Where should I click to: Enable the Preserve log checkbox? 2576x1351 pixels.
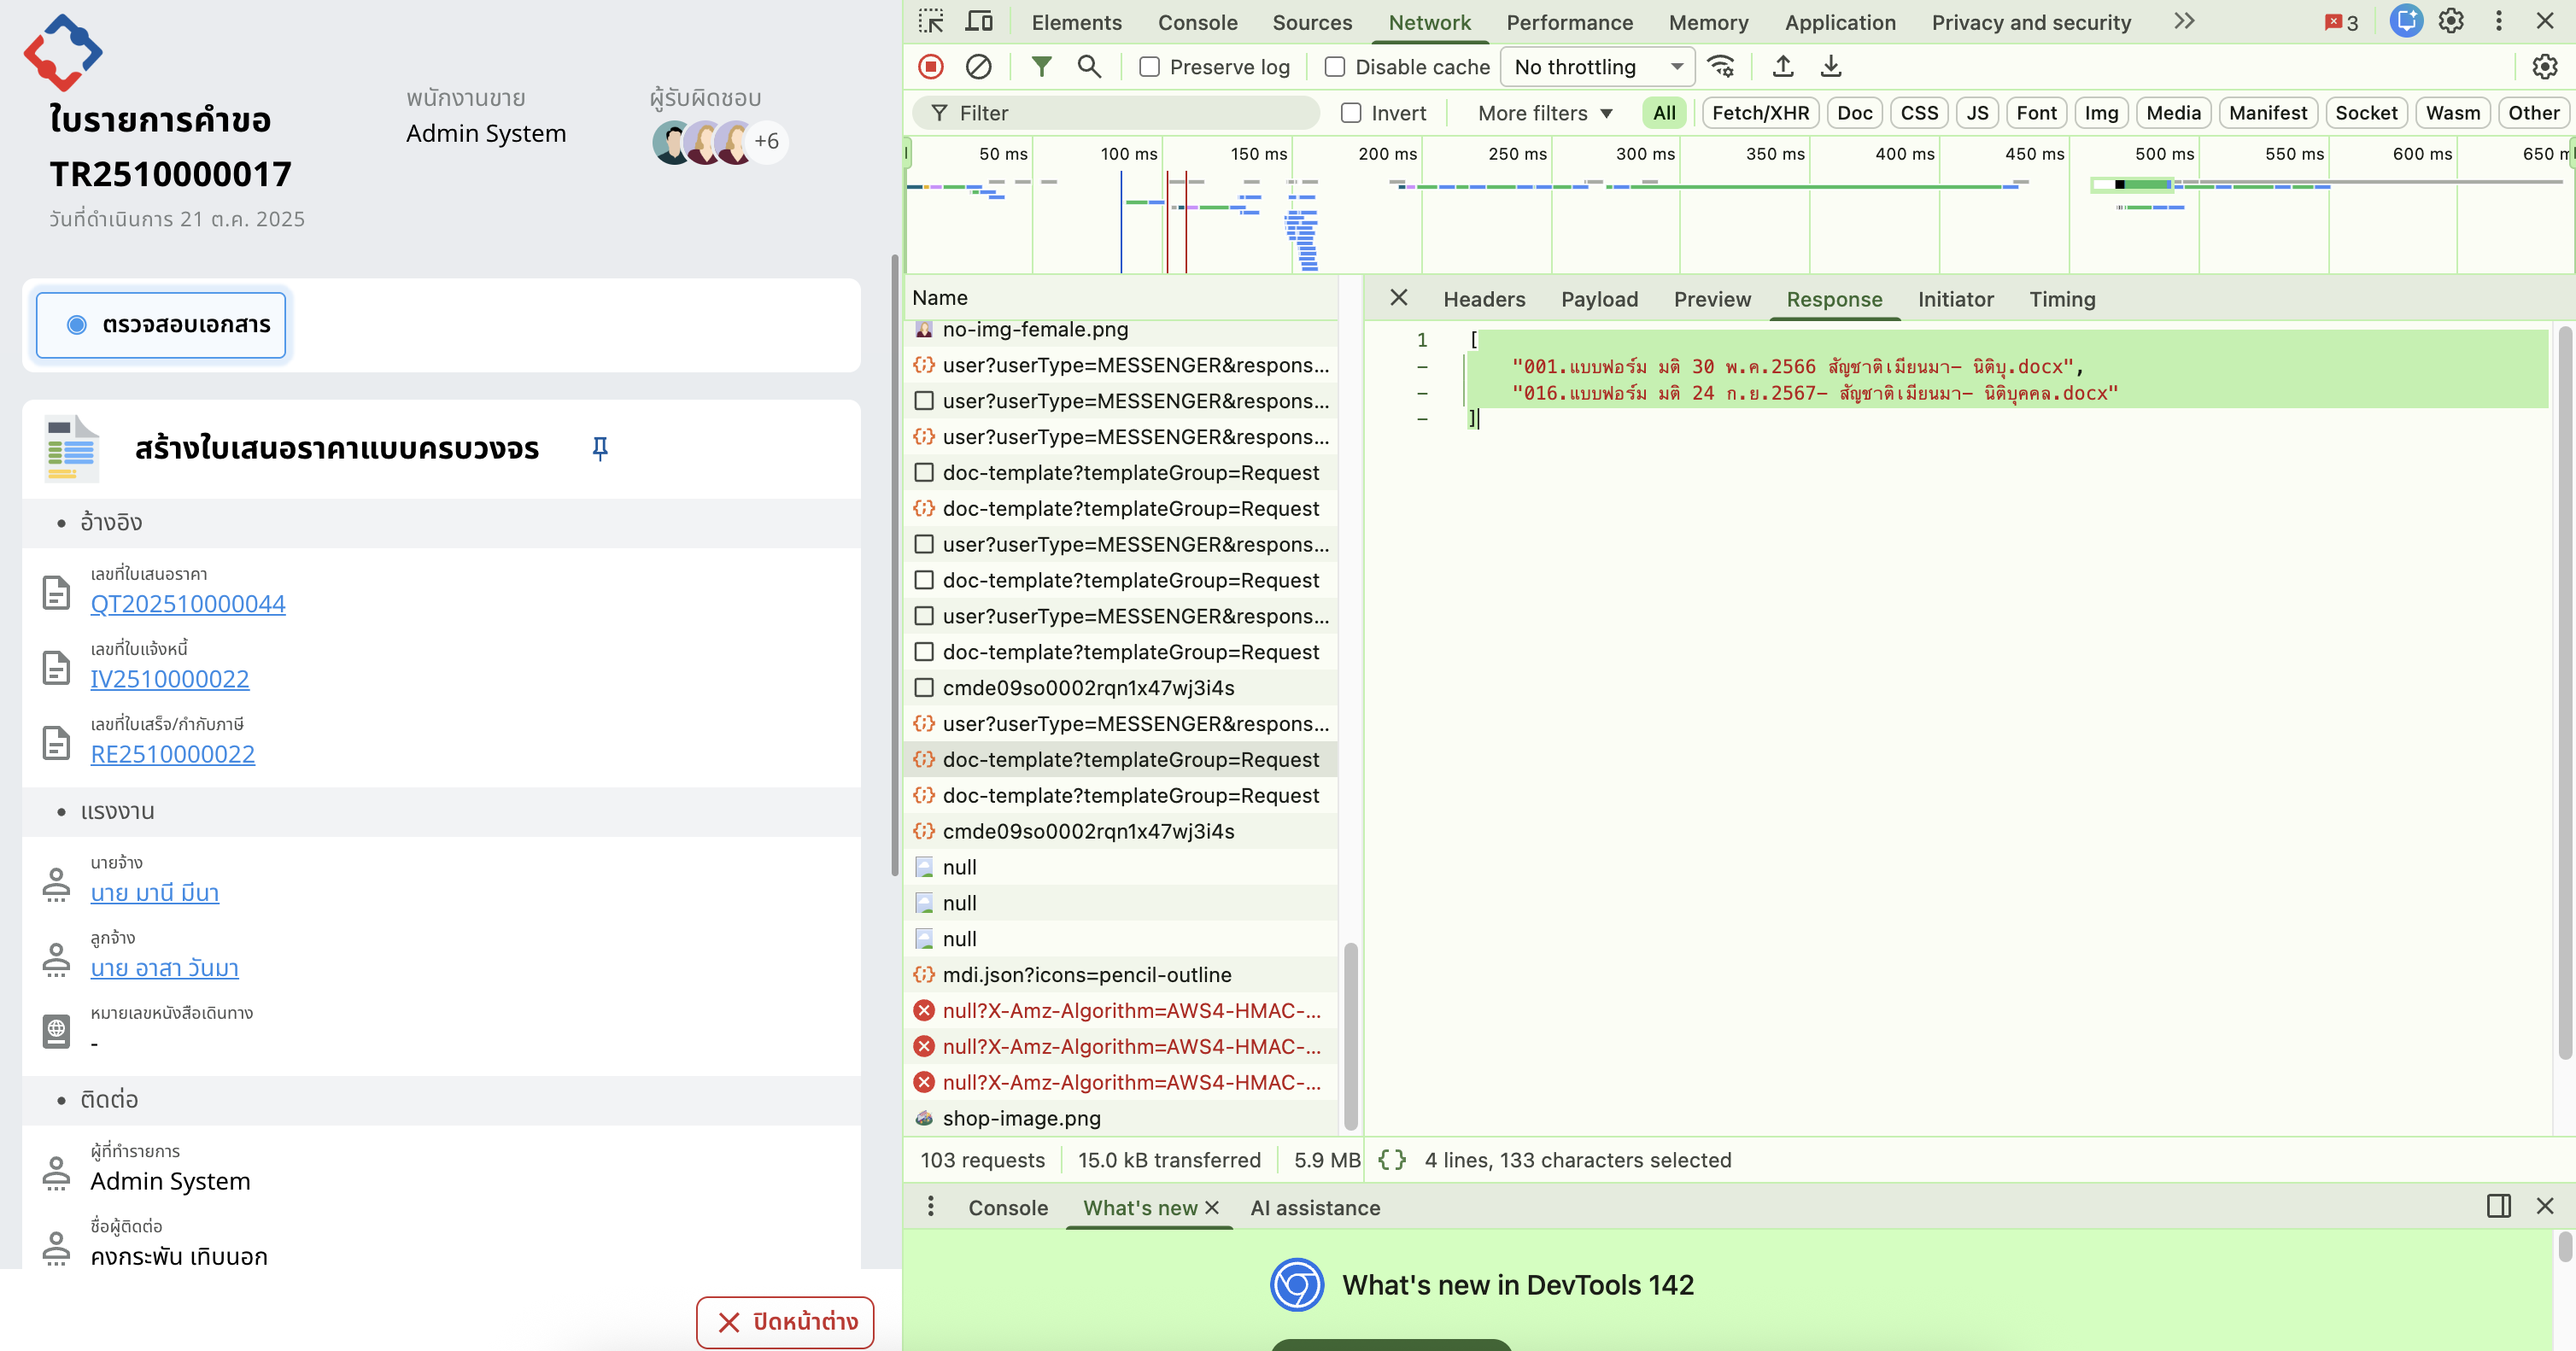click(1150, 67)
